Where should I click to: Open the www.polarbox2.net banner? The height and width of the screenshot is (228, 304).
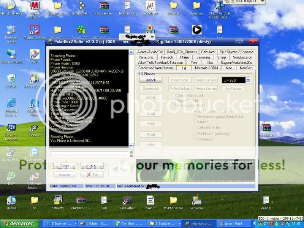point(195,170)
